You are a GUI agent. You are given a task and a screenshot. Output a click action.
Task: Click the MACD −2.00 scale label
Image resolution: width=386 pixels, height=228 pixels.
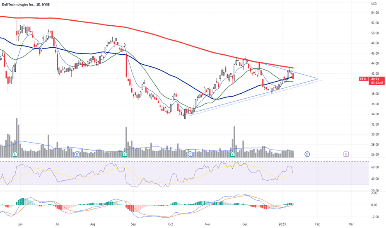tap(374, 217)
